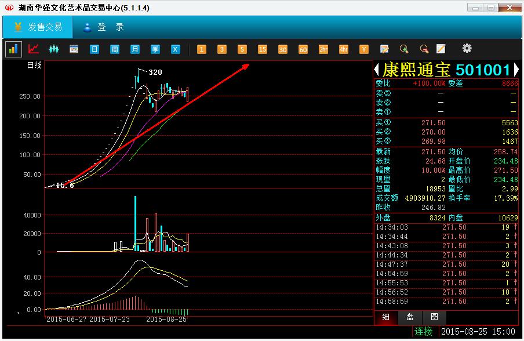
Task: Click the zoom-in magnifier icon
Action: coord(405,49)
